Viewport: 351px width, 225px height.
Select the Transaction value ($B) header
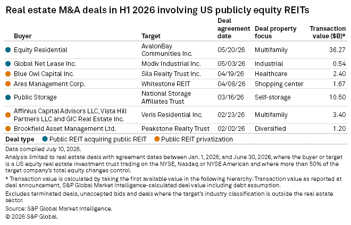(x=328, y=32)
